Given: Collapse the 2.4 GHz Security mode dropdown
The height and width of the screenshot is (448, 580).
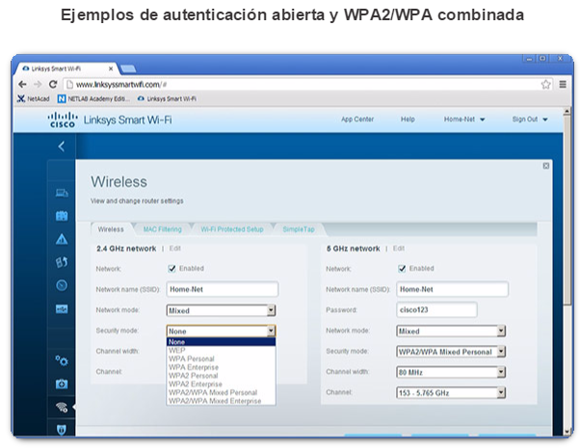Looking at the screenshot, I should coord(221,330).
